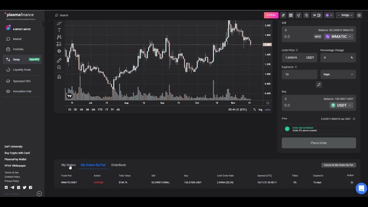Select the Text annotation tool on the chart
The width and height of the screenshot is (368, 207).
click(x=59, y=30)
